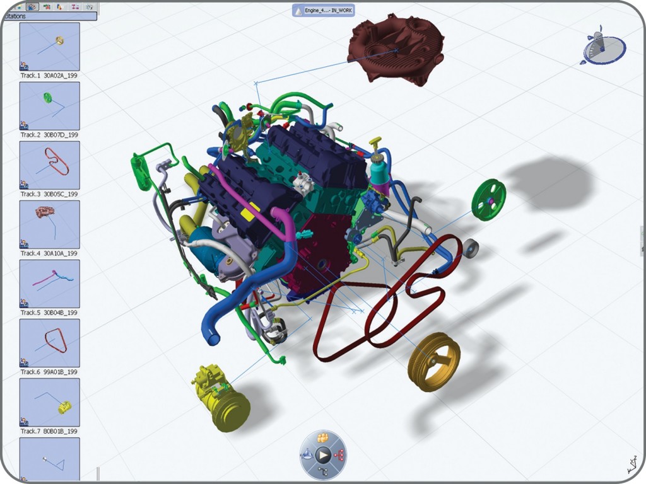Click the green pulley wheel in the 3D view
This screenshot has width=646, height=484.
[490, 200]
